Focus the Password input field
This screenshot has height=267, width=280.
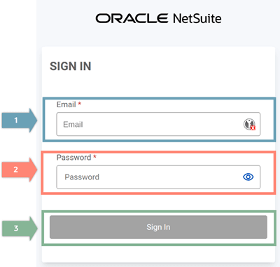pyautogui.click(x=158, y=177)
